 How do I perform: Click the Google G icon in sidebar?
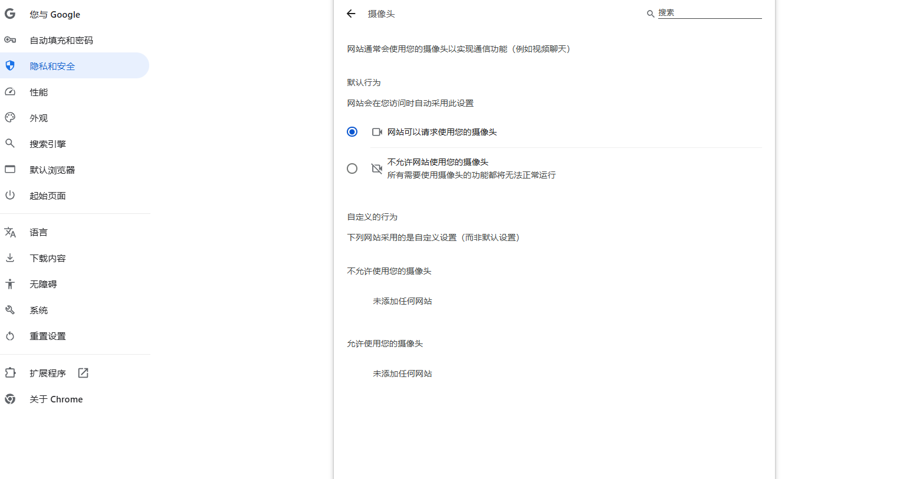pyautogui.click(x=10, y=14)
